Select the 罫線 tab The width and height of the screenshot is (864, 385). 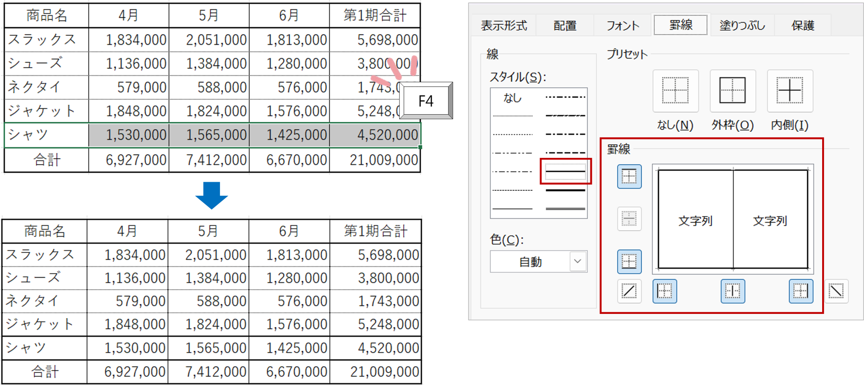click(680, 25)
